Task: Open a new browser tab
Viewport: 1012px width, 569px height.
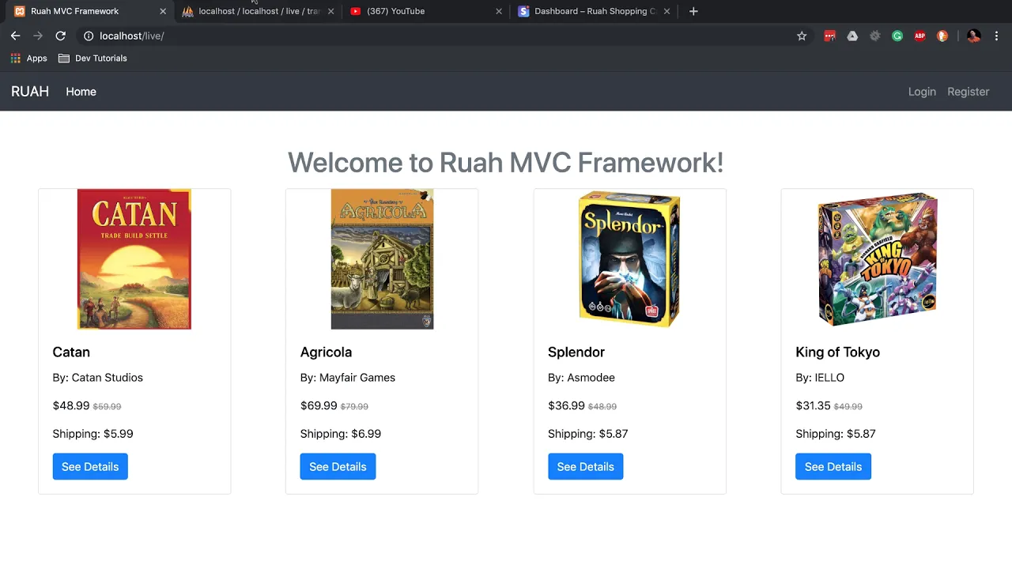Action: coord(693,11)
